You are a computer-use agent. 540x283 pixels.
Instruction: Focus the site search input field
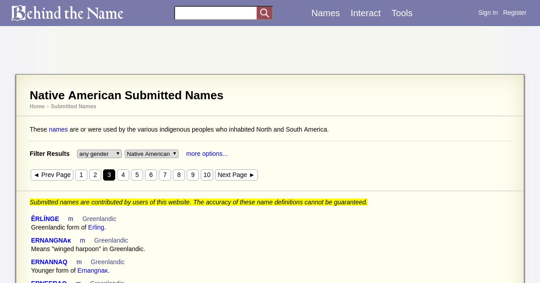216,13
